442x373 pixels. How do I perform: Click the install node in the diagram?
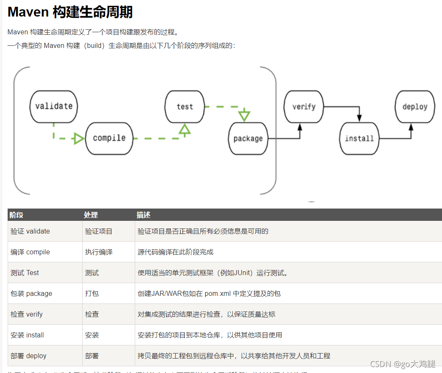pyautogui.click(x=359, y=138)
